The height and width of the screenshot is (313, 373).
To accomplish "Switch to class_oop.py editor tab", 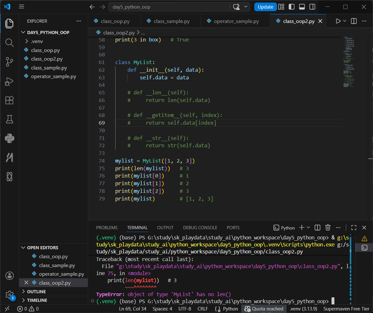I will click(115, 21).
